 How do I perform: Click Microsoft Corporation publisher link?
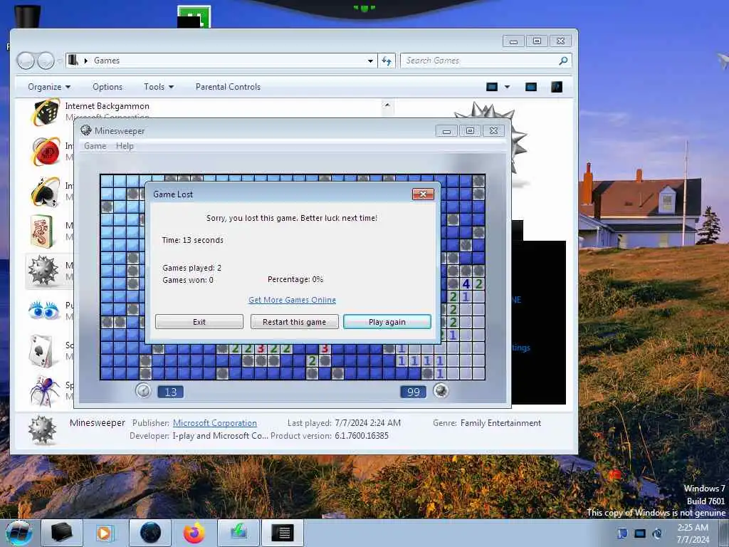click(x=215, y=423)
